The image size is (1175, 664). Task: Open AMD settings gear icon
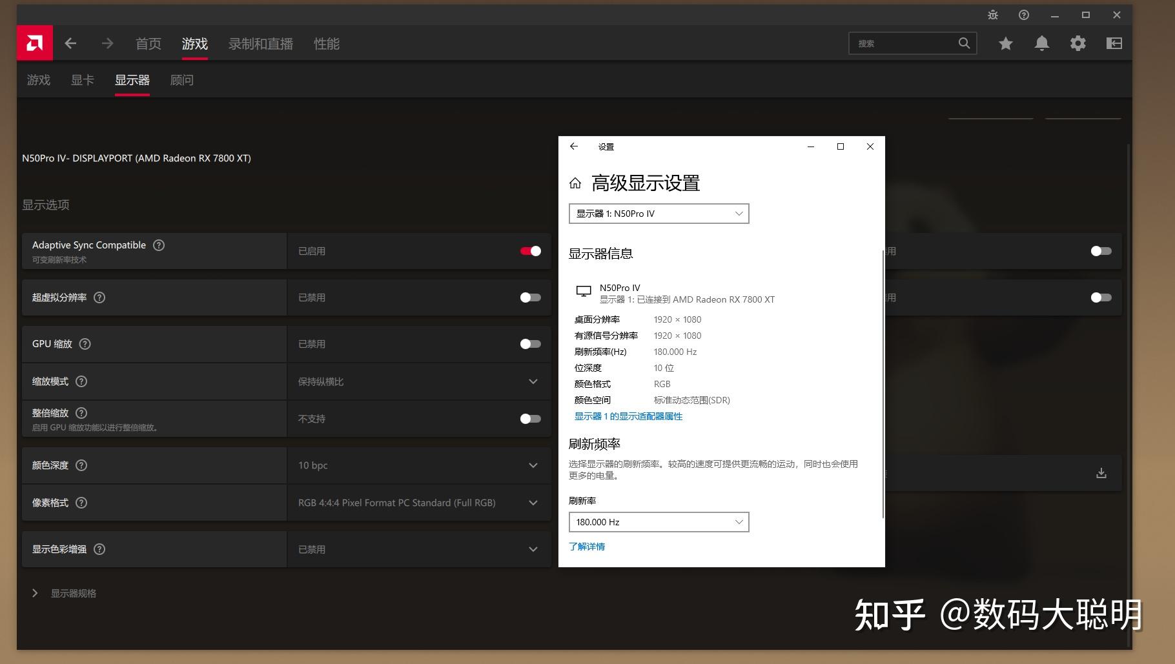[1078, 43]
